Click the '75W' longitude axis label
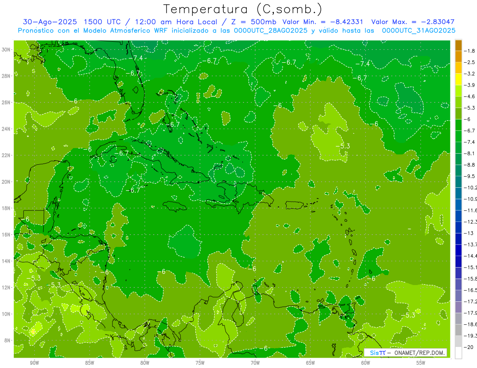 tap(200, 363)
